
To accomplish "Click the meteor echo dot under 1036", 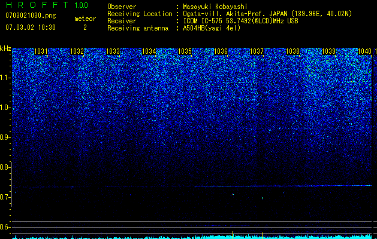I will (x=233, y=194).
